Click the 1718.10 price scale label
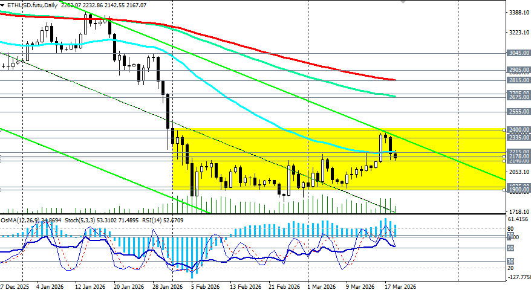Viewport: 531px width, 293px height. [x=519, y=212]
